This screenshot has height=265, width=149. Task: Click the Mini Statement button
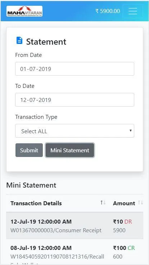[70, 150]
